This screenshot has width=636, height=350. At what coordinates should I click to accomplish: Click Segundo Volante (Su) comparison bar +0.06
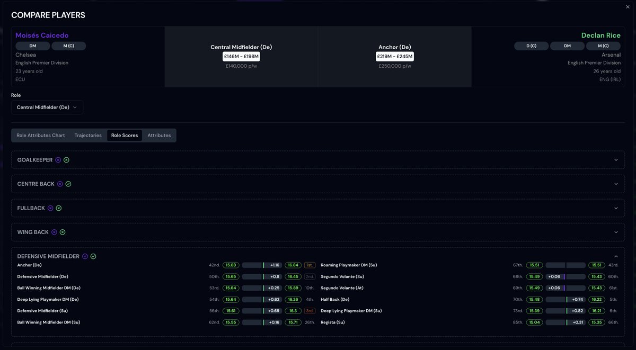click(x=566, y=276)
